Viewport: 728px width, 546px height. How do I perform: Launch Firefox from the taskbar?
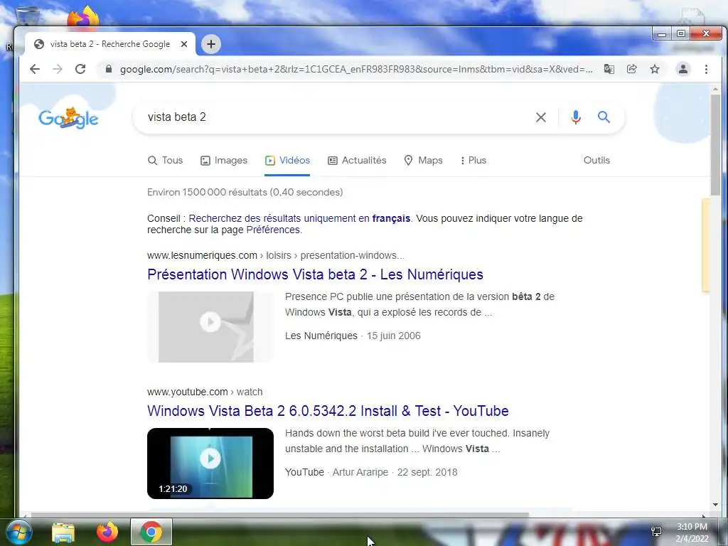107,532
